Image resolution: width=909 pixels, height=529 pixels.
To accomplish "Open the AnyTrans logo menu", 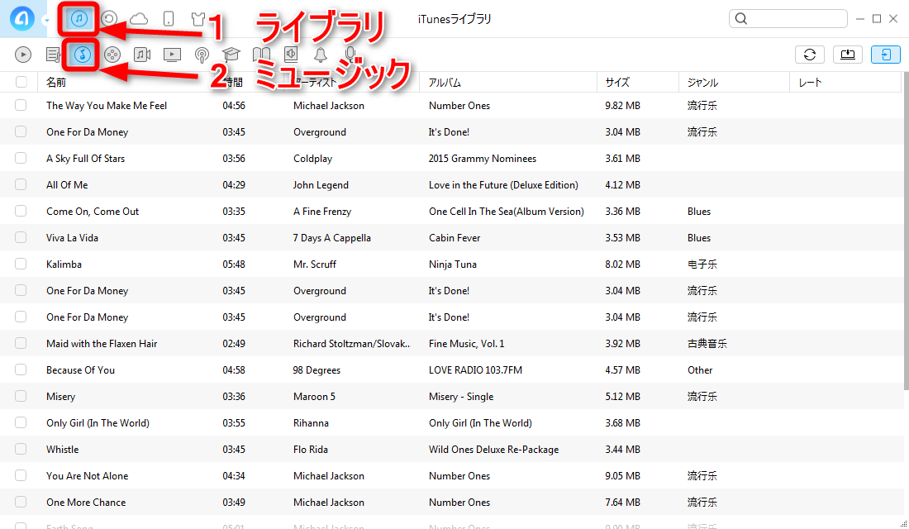I will [22, 18].
